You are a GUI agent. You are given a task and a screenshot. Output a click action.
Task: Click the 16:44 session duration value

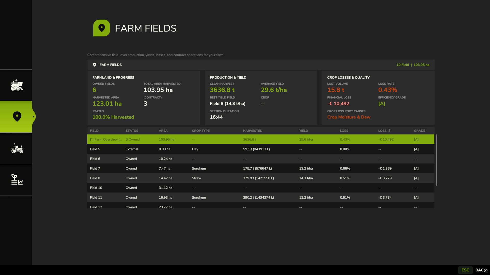coord(216,117)
